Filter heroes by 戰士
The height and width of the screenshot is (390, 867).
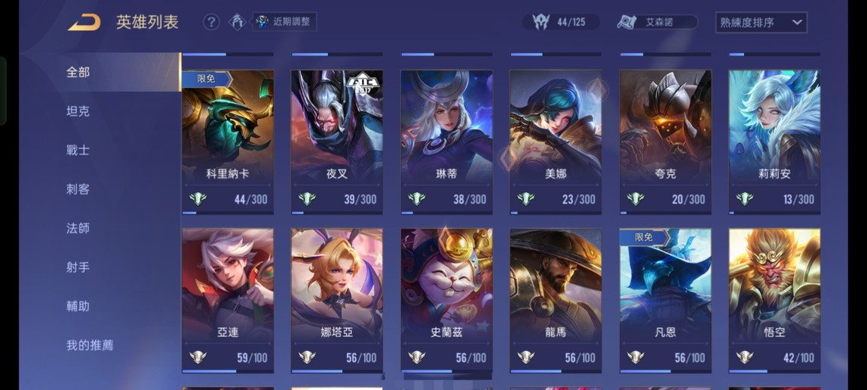point(78,151)
